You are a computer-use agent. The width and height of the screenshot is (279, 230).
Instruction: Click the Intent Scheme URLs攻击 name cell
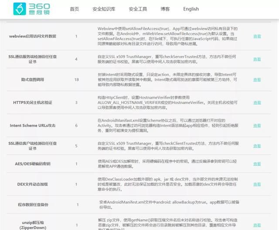click(x=33, y=126)
